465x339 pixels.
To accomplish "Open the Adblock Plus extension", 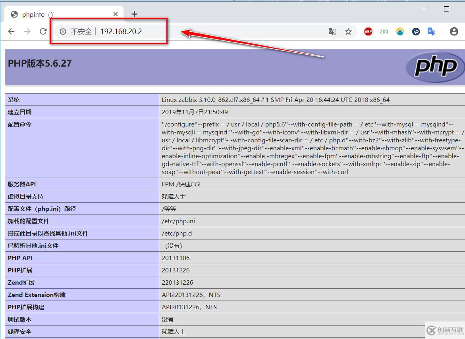I will [369, 31].
